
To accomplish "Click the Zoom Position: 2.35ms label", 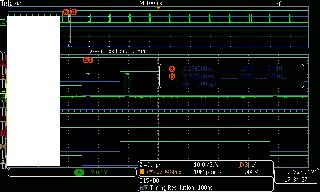I will [118, 51].
